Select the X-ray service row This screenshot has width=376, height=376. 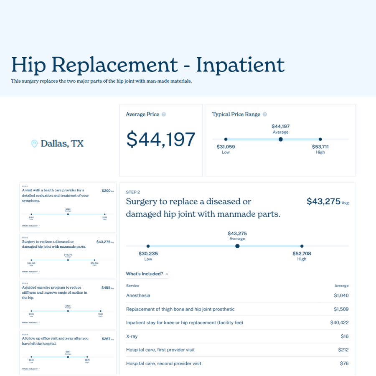(x=236, y=336)
